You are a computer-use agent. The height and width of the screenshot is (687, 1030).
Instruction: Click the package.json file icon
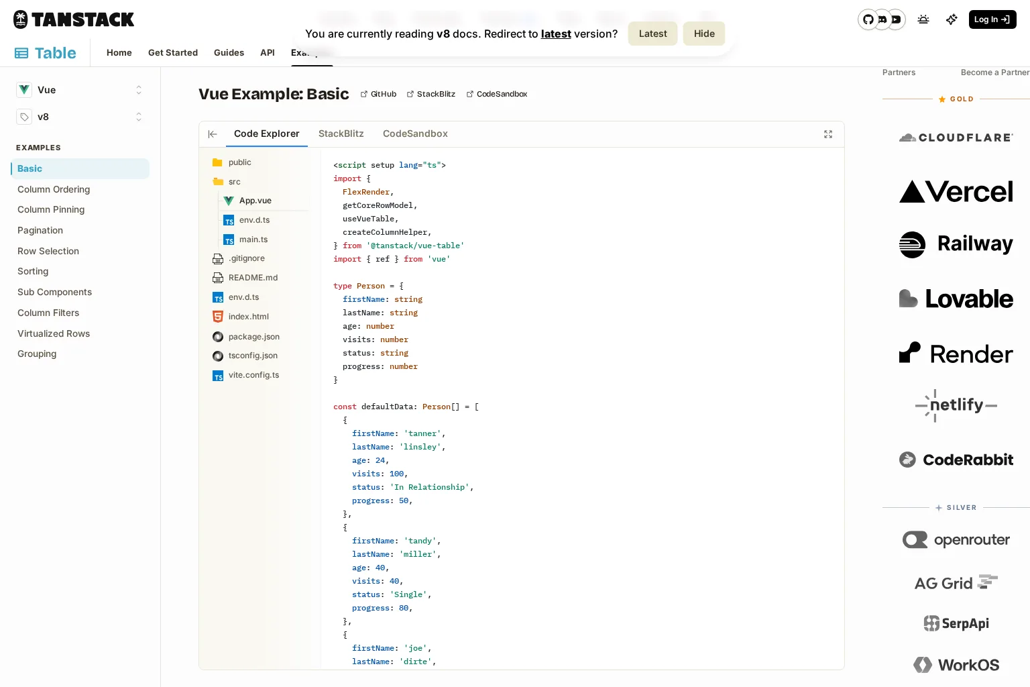[218, 337]
